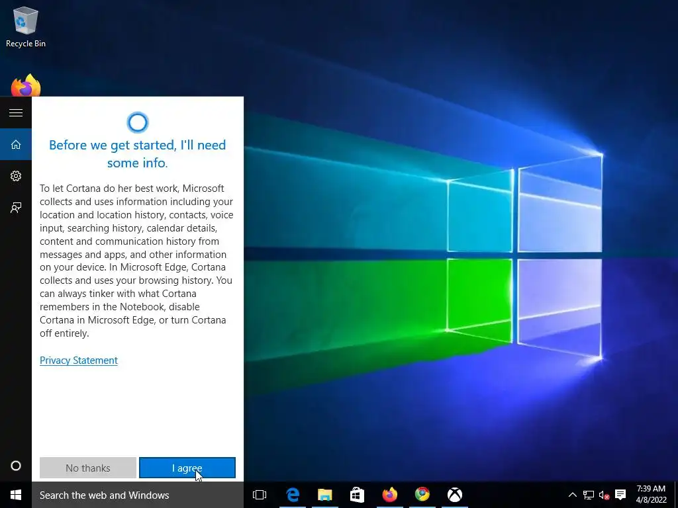Accept with I agree button
The width and height of the screenshot is (678, 508).
187,468
